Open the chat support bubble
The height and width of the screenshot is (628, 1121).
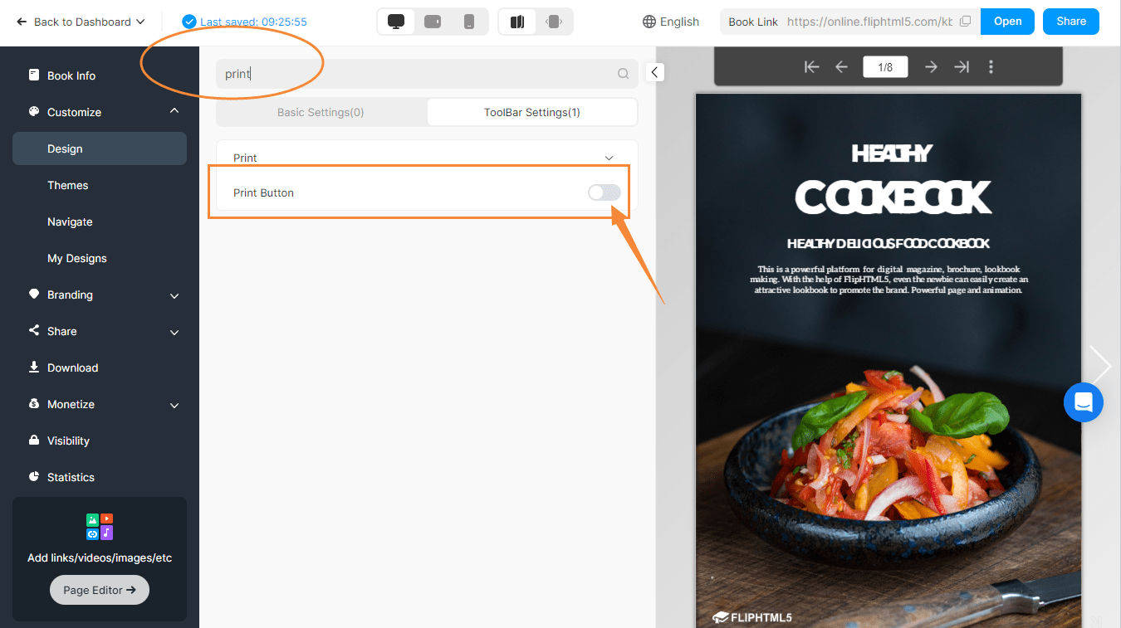[x=1083, y=402]
